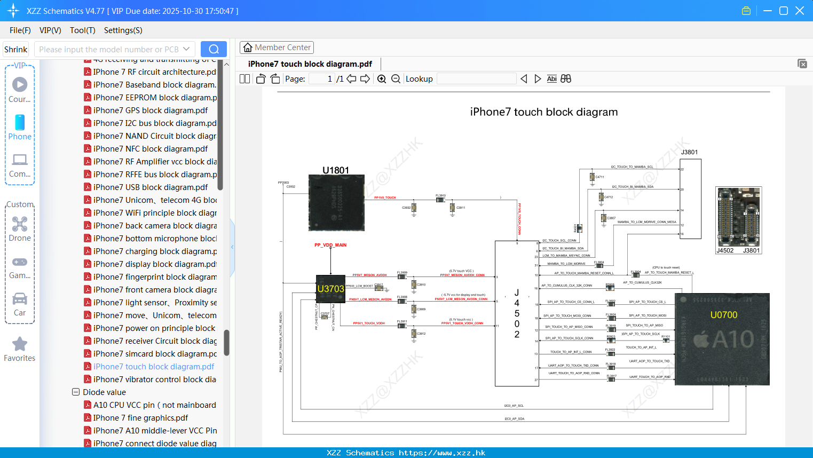This screenshot has height=458, width=813.
Task: Collapse the file list side panel handle
Action: [x=232, y=247]
